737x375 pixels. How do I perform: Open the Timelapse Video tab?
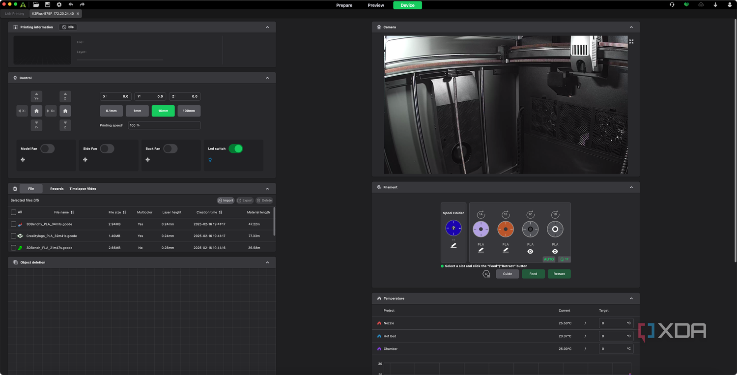point(83,189)
